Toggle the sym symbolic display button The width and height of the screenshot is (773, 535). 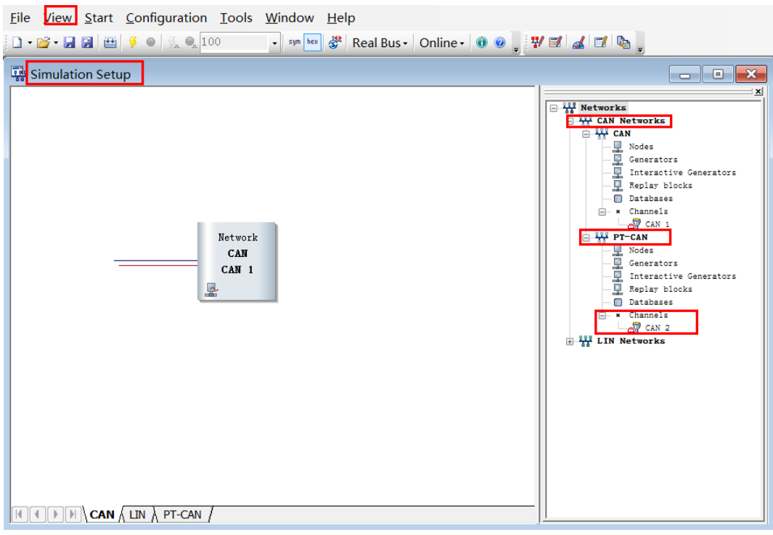[294, 43]
